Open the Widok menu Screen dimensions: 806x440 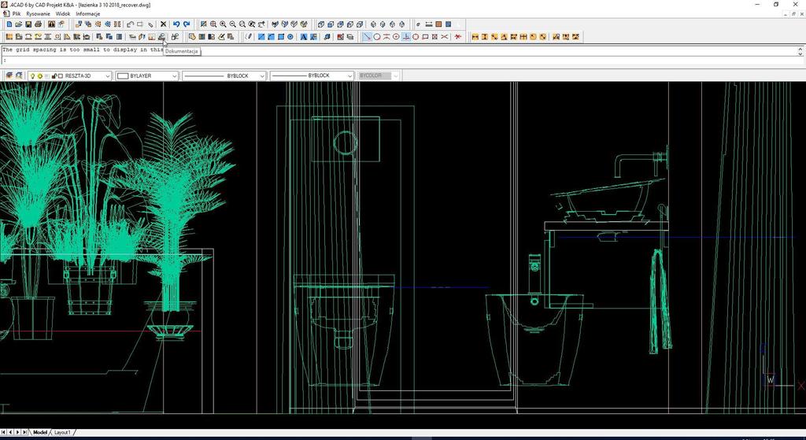tap(63, 14)
